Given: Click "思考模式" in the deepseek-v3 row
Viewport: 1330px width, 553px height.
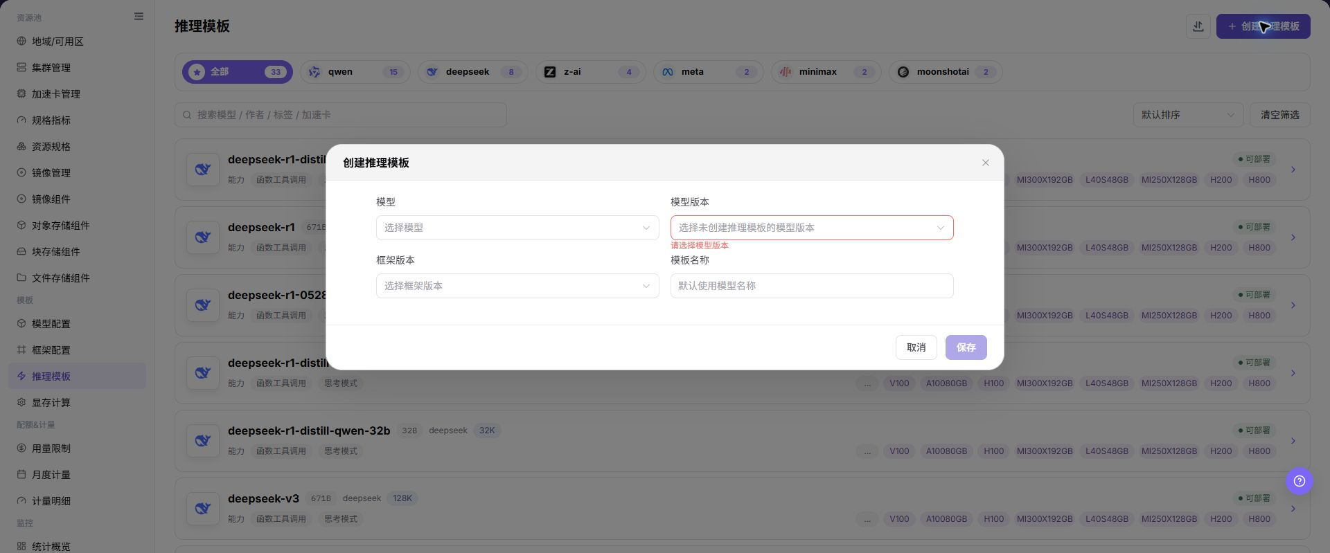Looking at the screenshot, I should pyautogui.click(x=341, y=519).
